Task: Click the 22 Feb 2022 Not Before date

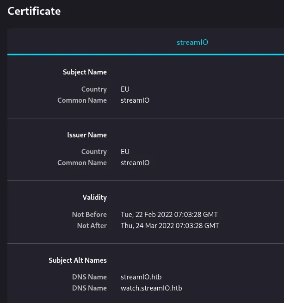Action: point(169,215)
